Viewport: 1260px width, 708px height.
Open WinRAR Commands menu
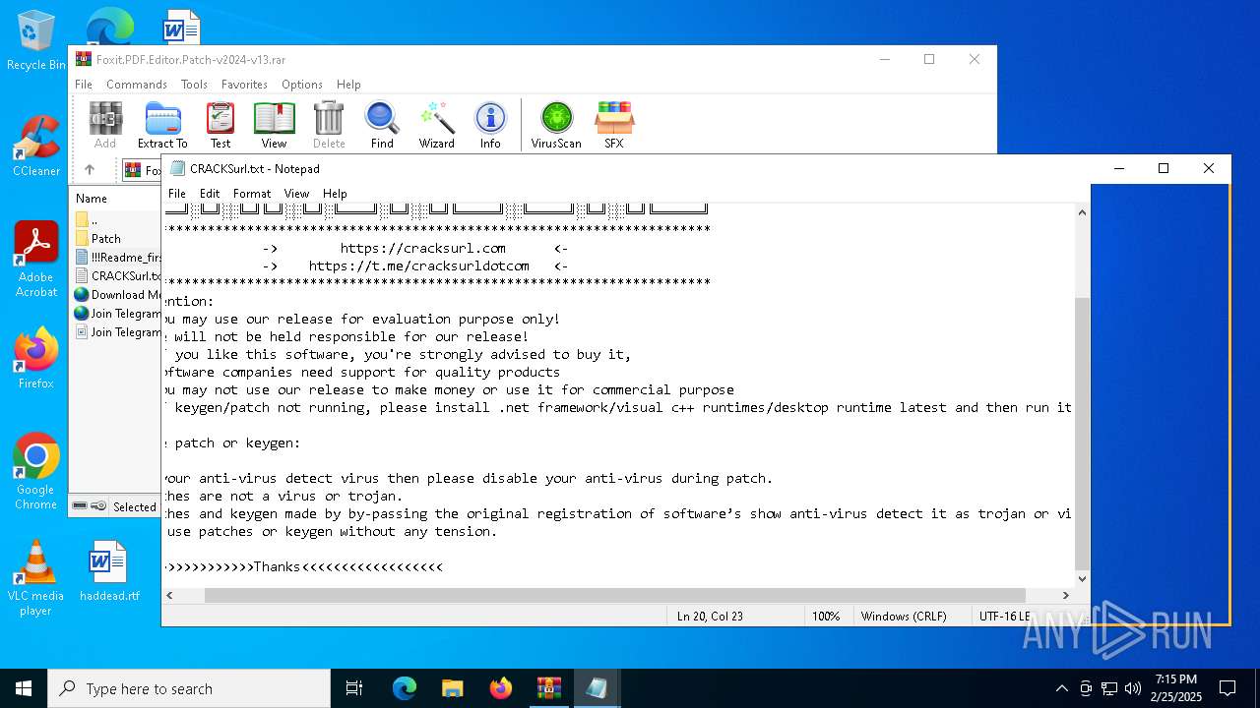[137, 85]
